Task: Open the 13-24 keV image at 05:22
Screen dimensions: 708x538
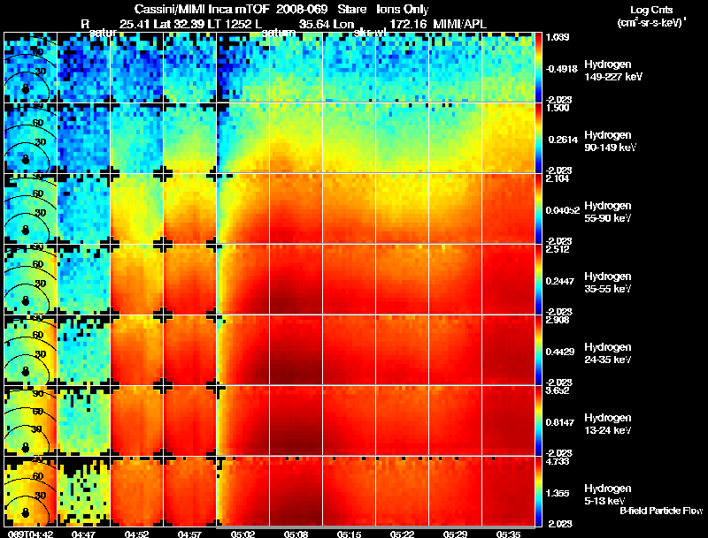Action: tap(403, 421)
